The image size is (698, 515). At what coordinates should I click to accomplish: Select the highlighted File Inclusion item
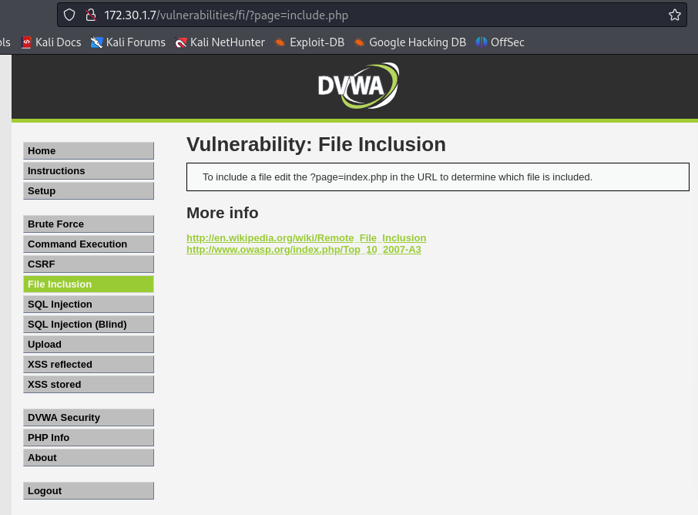tap(89, 284)
